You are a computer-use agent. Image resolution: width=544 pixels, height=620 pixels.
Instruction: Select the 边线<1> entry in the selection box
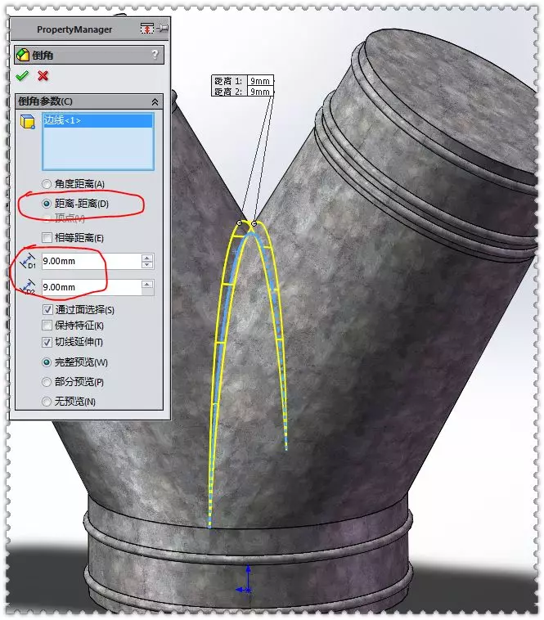[97, 120]
